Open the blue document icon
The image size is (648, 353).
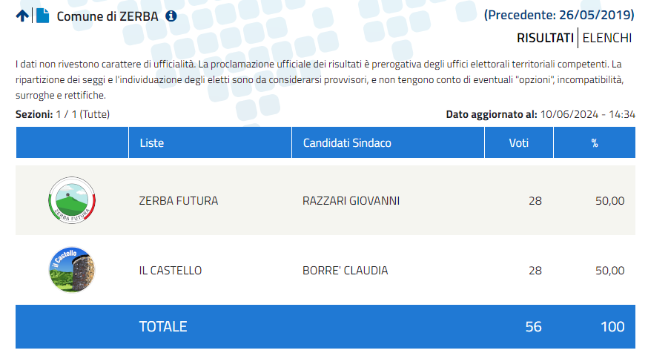(42, 16)
